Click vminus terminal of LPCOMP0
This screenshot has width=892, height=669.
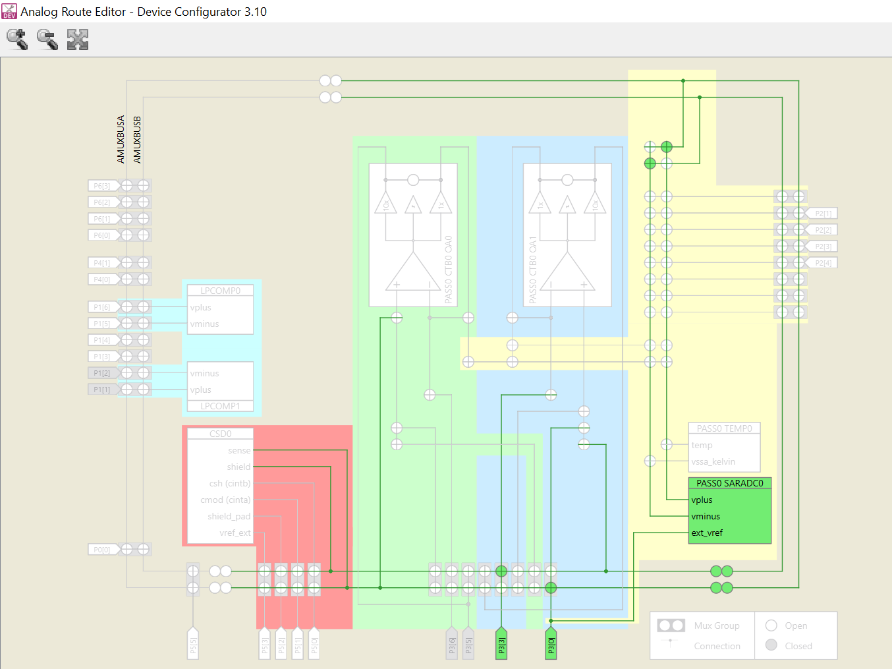pyautogui.click(x=204, y=324)
